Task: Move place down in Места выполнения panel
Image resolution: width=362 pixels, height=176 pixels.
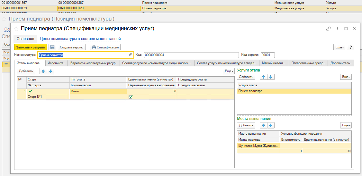Action: click(x=271, y=125)
